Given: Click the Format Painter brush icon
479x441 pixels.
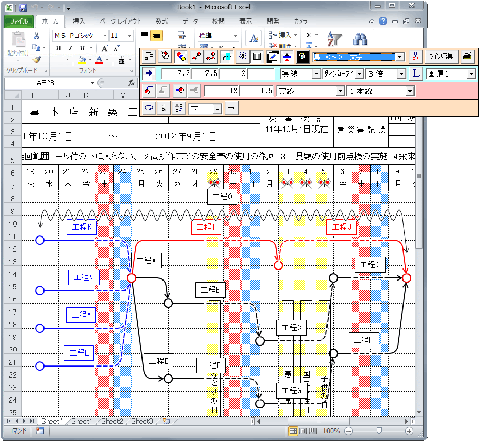Looking at the screenshot, I should pyautogui.click(x=37, y=59).
